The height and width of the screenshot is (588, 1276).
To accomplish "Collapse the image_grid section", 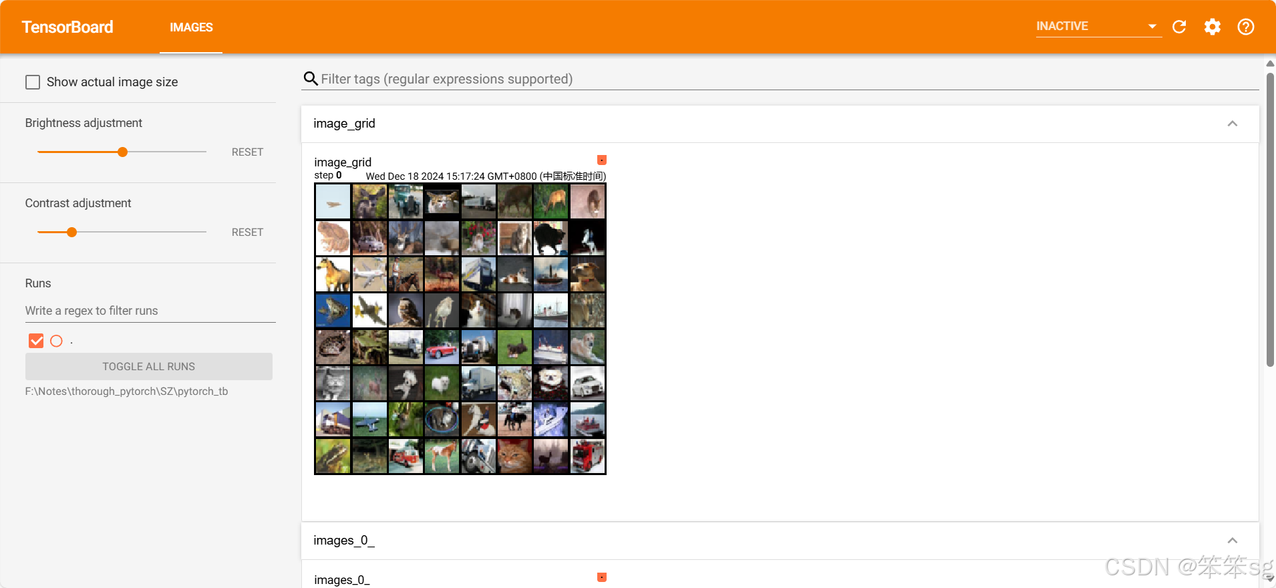I will (x=1233, y=124).
